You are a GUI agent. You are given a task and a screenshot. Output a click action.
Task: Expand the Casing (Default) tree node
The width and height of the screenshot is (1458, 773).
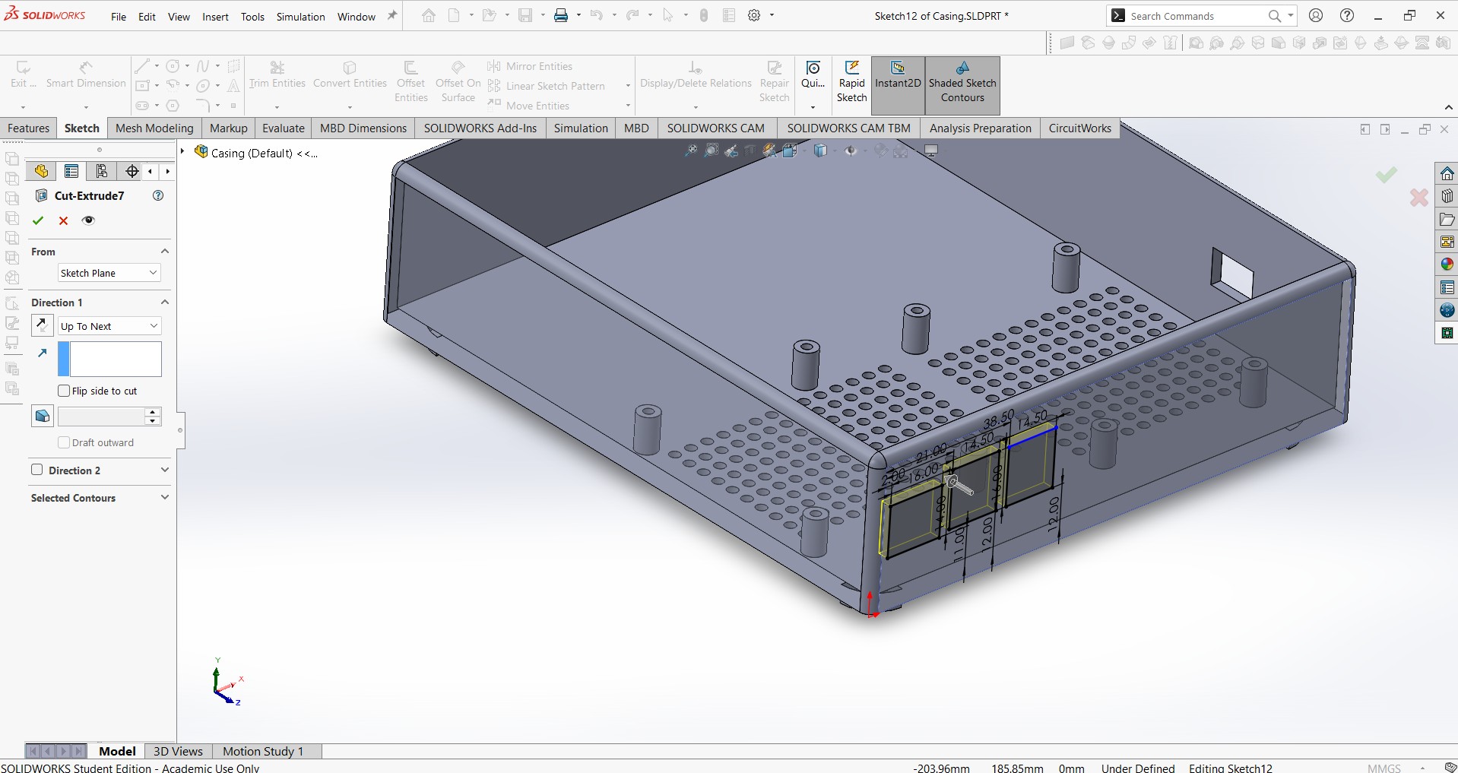(182, 152)
